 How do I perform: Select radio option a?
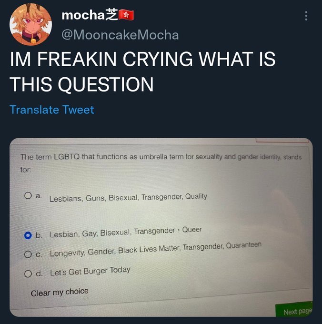click(x=28, y=195)
